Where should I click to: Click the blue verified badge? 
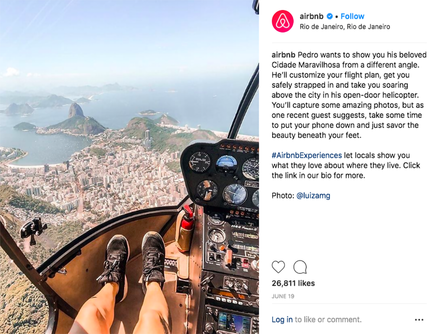click(330, 16)
